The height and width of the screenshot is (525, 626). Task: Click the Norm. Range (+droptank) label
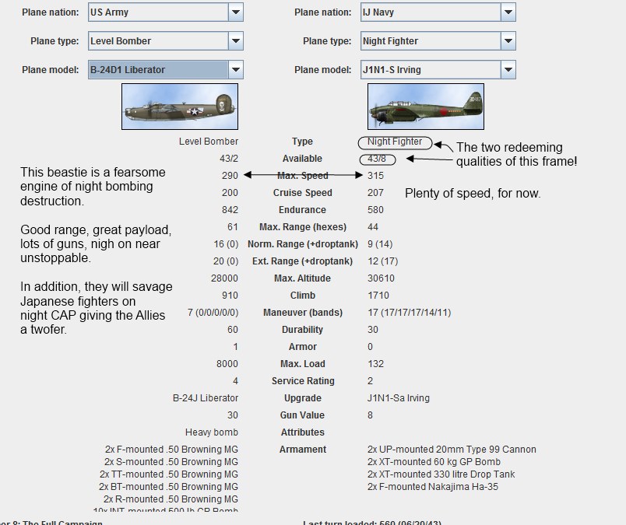click(303, 244)
